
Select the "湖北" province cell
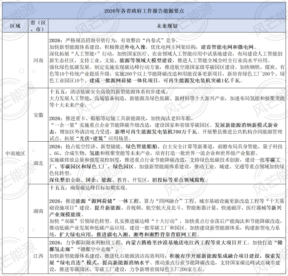point(38,163)
